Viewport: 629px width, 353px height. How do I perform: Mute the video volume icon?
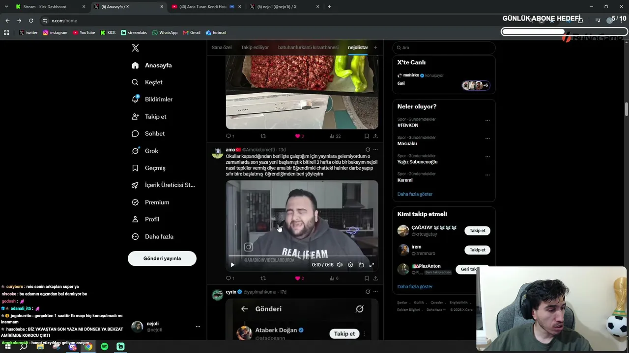click(x=340, y=265)
